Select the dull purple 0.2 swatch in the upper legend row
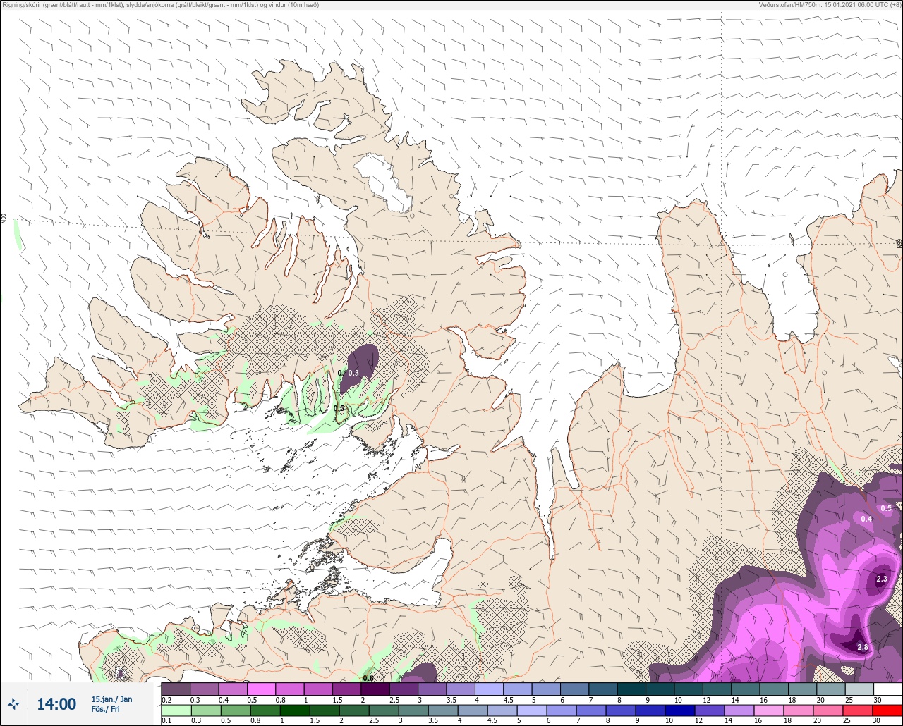 (176, 689)
